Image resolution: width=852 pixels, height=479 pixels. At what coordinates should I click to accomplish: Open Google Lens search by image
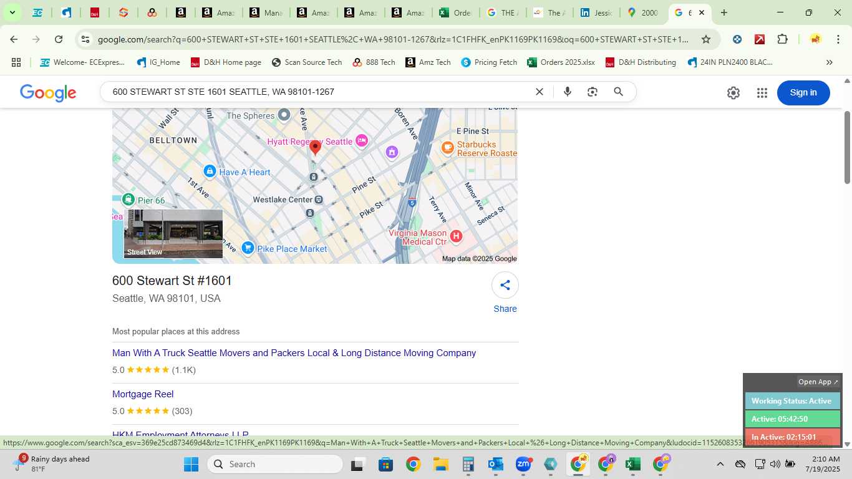pos(593,92)
